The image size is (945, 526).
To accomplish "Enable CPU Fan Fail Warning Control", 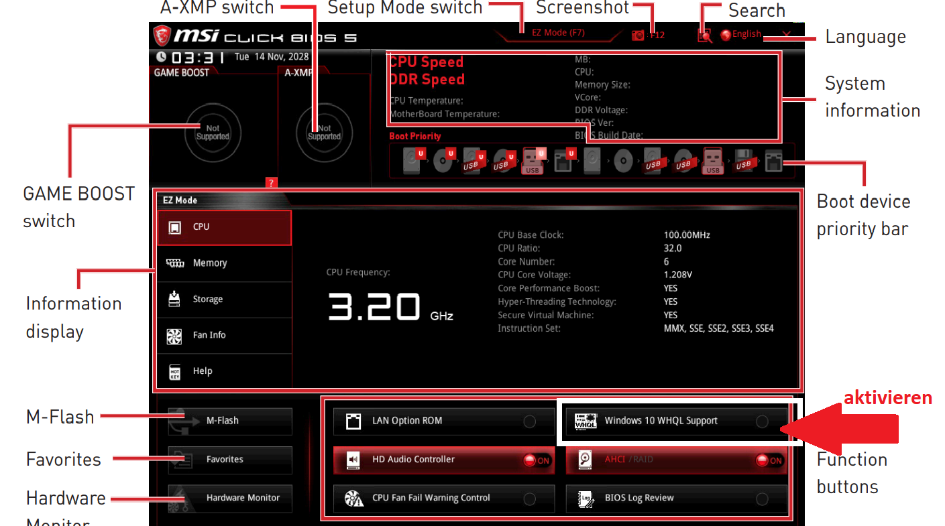I will (444, 499).
